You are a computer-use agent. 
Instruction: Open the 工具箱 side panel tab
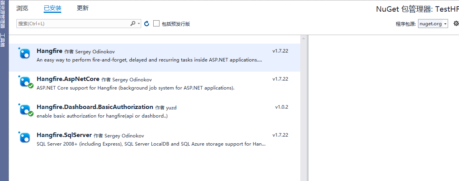point(3,40)
